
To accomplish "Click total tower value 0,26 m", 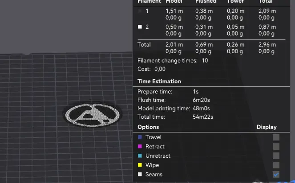I will (x=235, y=45).
